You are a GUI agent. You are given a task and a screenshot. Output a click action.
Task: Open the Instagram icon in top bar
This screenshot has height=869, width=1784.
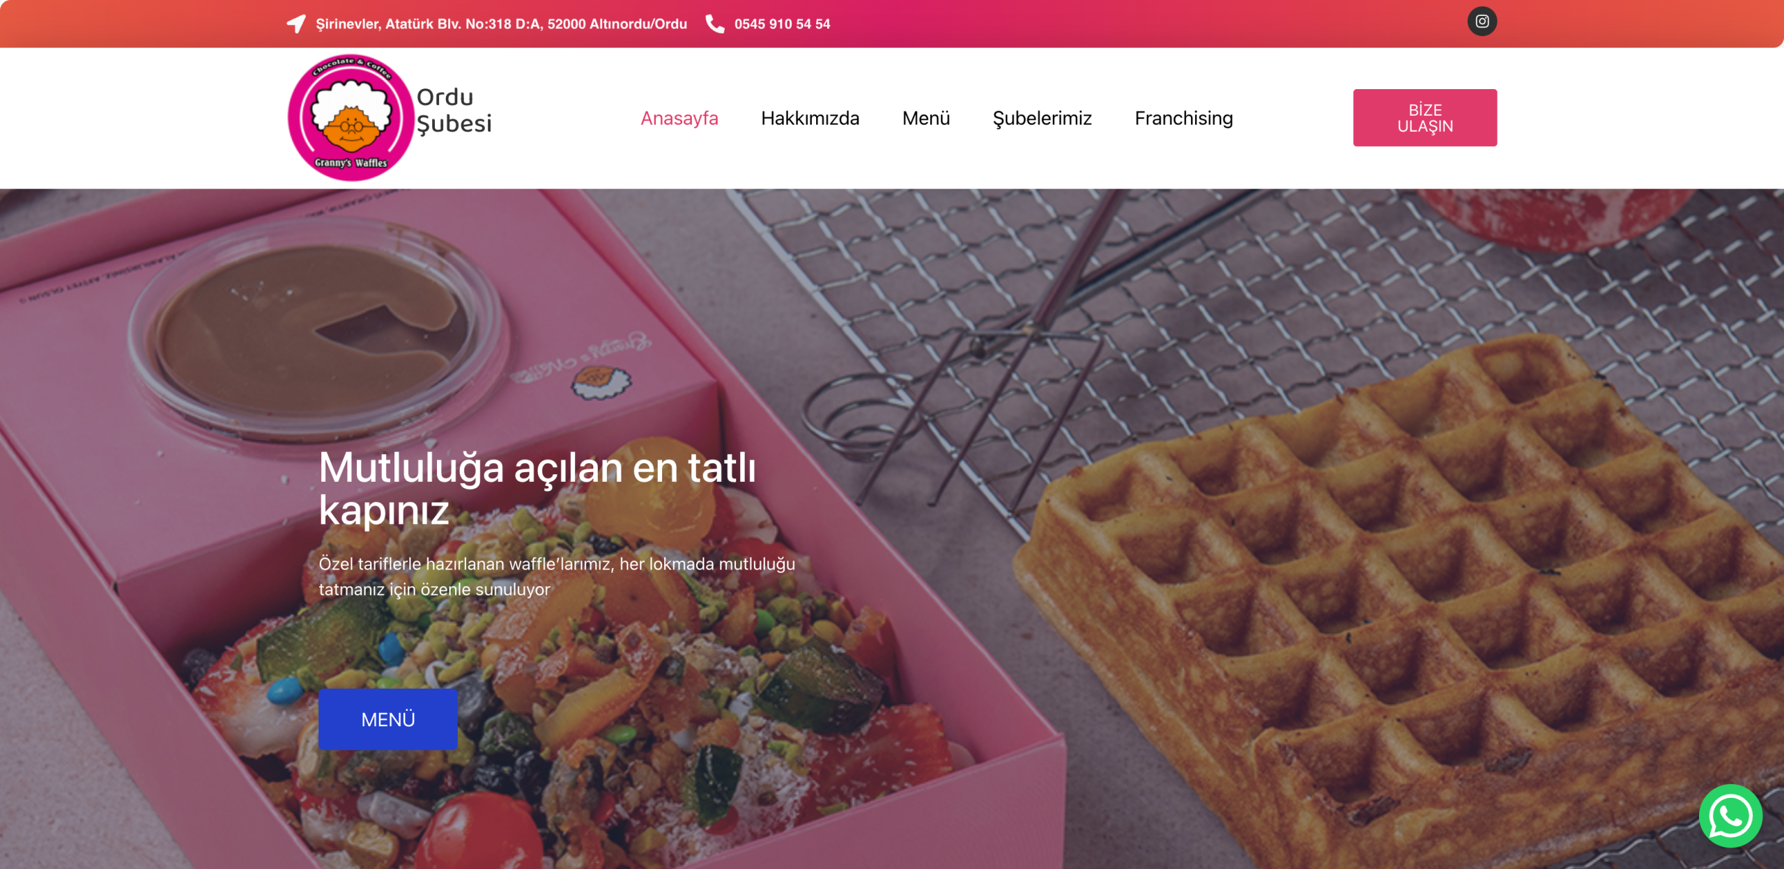[1482, 22]
